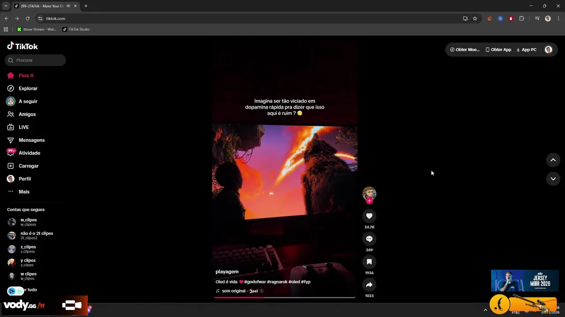The height and width of the screenshot is (317, 565).
Task: Mute the TikTok tab audio icon
Action: click(x=68, y=6)
